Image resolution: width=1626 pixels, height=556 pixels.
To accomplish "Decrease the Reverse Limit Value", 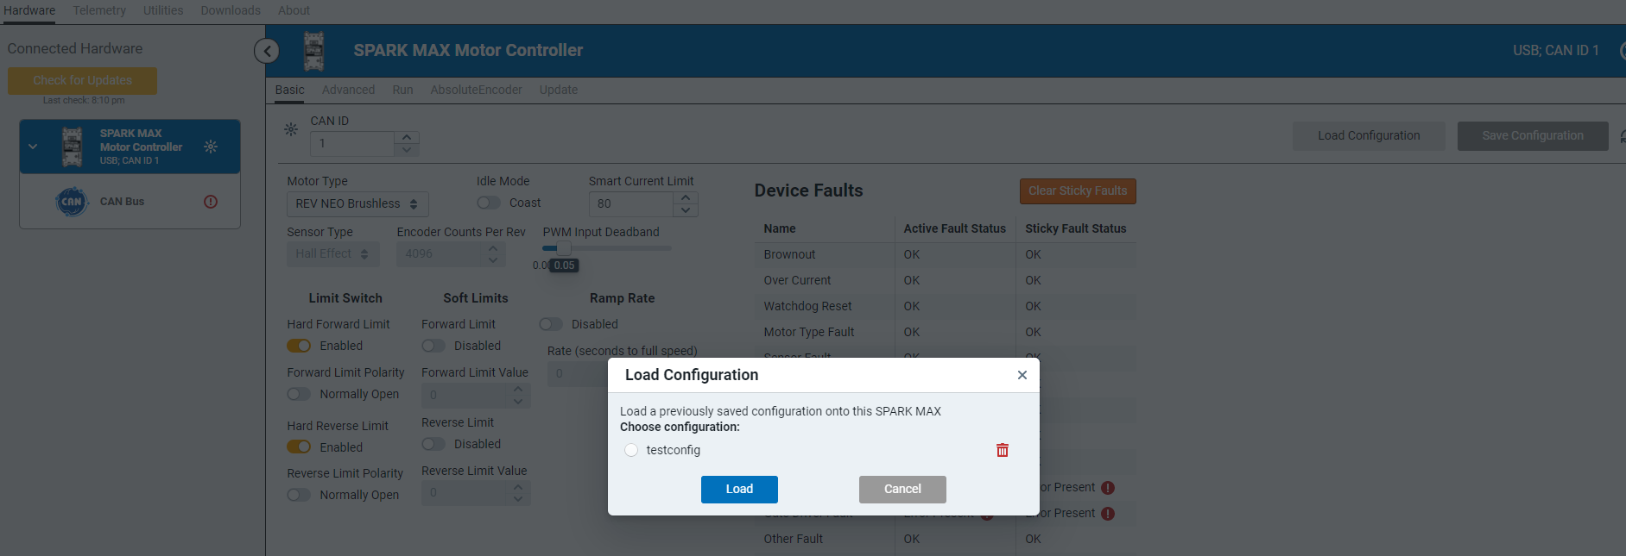I will 518,499.
